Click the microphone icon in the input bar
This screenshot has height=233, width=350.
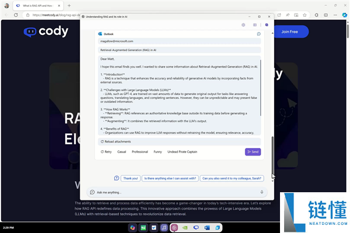point(261,192)
